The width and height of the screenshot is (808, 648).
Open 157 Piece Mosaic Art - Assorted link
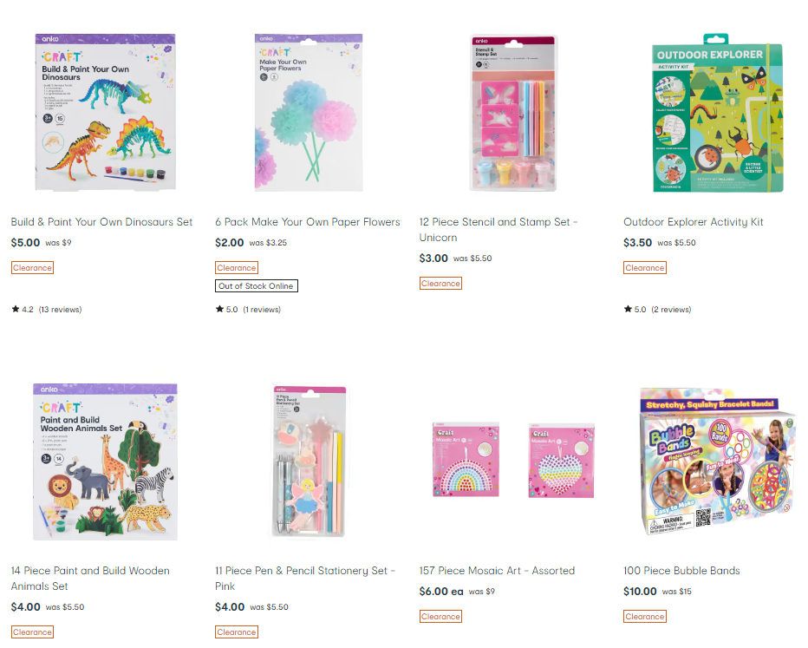(x=497, y=571)
